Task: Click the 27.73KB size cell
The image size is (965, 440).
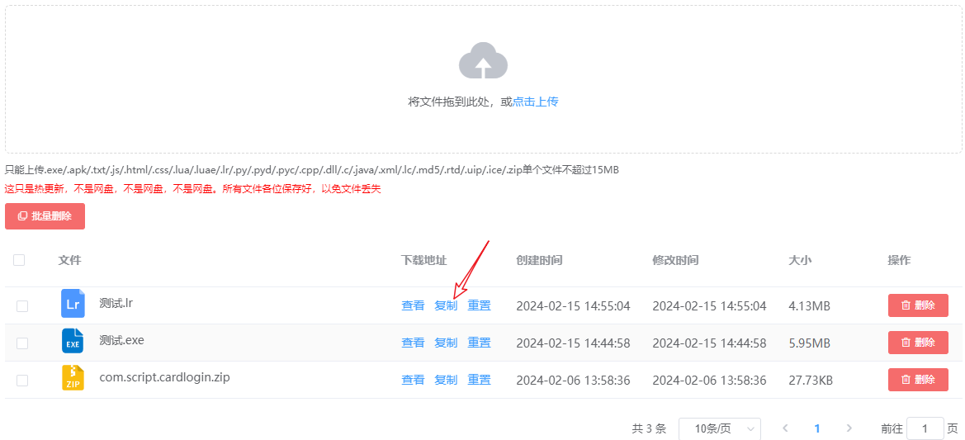Action: [811, 381]
